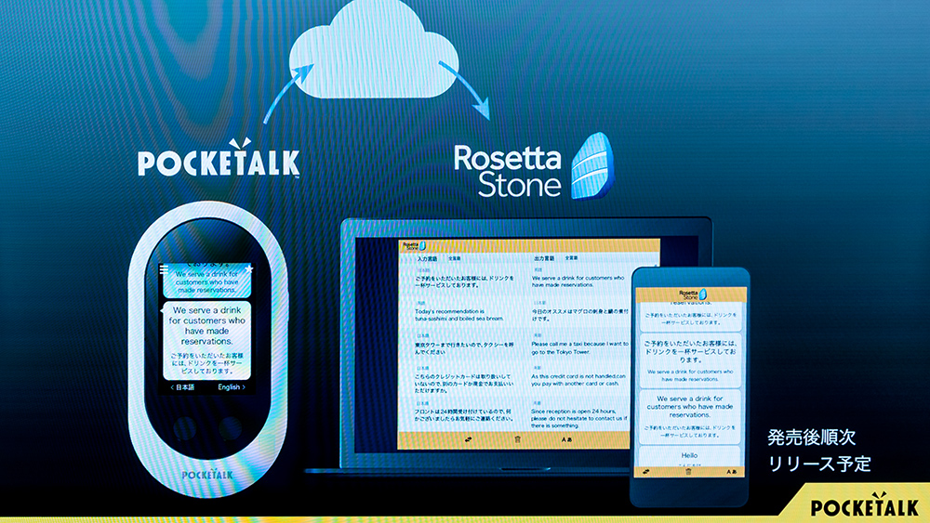The image size is (930, 523).
Task: Click the left Pocketalk hardware button
Action: click(184, 427)
